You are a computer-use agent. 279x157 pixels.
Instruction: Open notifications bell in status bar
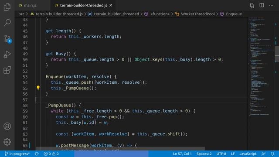pos(272,154)
